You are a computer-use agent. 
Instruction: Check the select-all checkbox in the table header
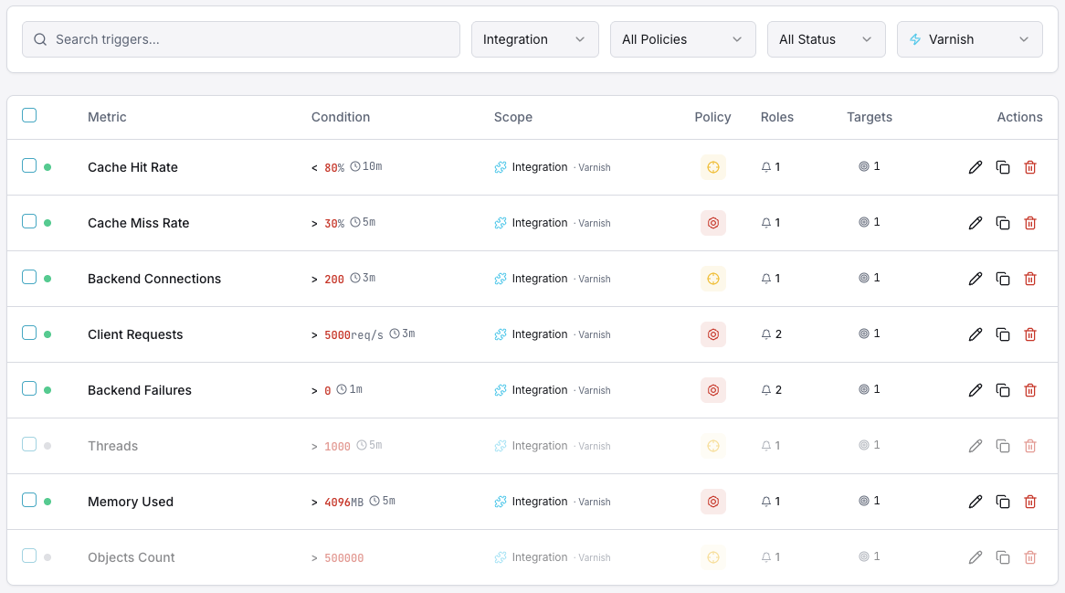(x=29, y=115)
